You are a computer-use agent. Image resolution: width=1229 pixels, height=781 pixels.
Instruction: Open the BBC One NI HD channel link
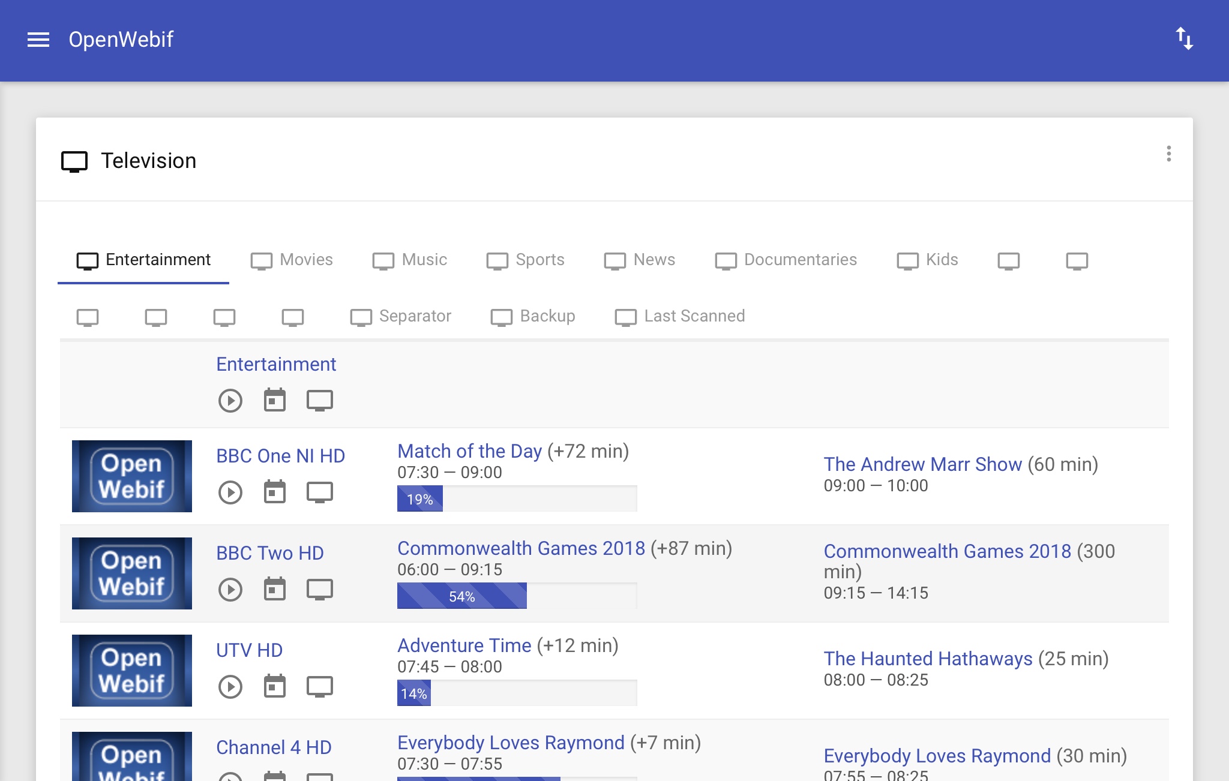click(280, 456)
